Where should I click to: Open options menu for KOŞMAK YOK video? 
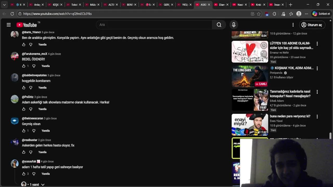click(x=317, y=68)
